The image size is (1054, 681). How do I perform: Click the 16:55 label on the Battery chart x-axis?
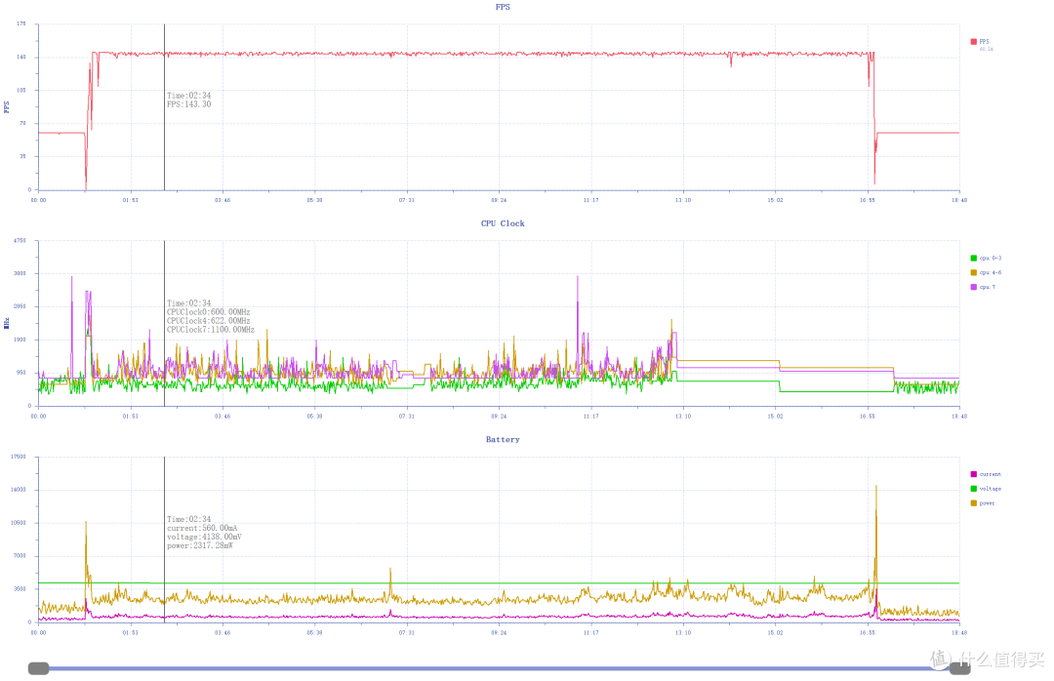868,632
